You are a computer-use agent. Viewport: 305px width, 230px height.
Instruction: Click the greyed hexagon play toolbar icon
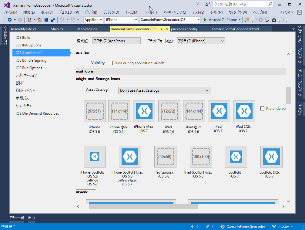[x=261, y=20]
